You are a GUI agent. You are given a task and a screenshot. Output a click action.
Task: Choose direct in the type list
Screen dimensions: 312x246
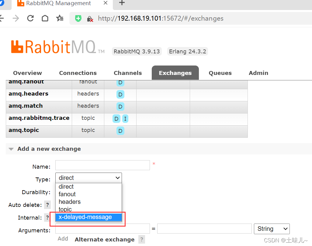(88, 187)
